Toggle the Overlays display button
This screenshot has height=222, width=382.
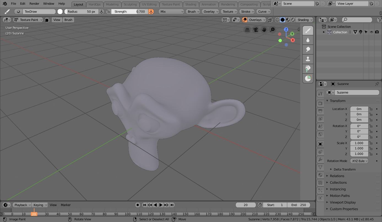click(x=245, y=20)
